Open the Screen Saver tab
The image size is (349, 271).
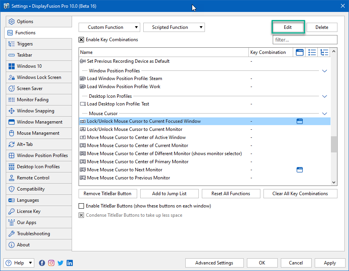tap(39, 89)
